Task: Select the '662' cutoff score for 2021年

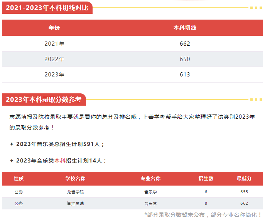Action: (185, 44)
